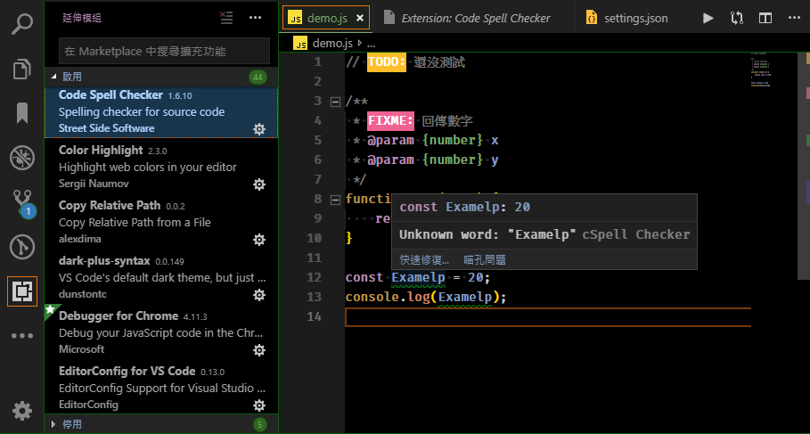Open the Git history circular icon view
Image resolution: width=810 pixels, height=434 pixels.
point(22,247)
